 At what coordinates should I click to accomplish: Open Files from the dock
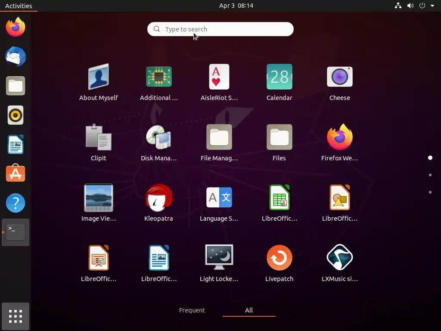[16, 86]
